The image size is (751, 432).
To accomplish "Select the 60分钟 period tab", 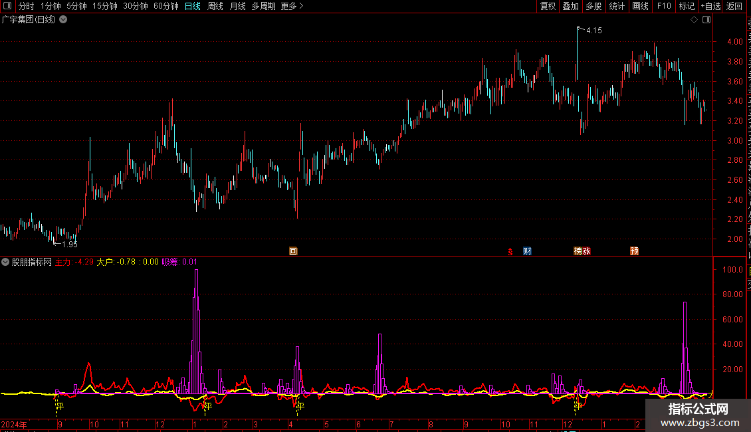I will (x=166, y=6).
